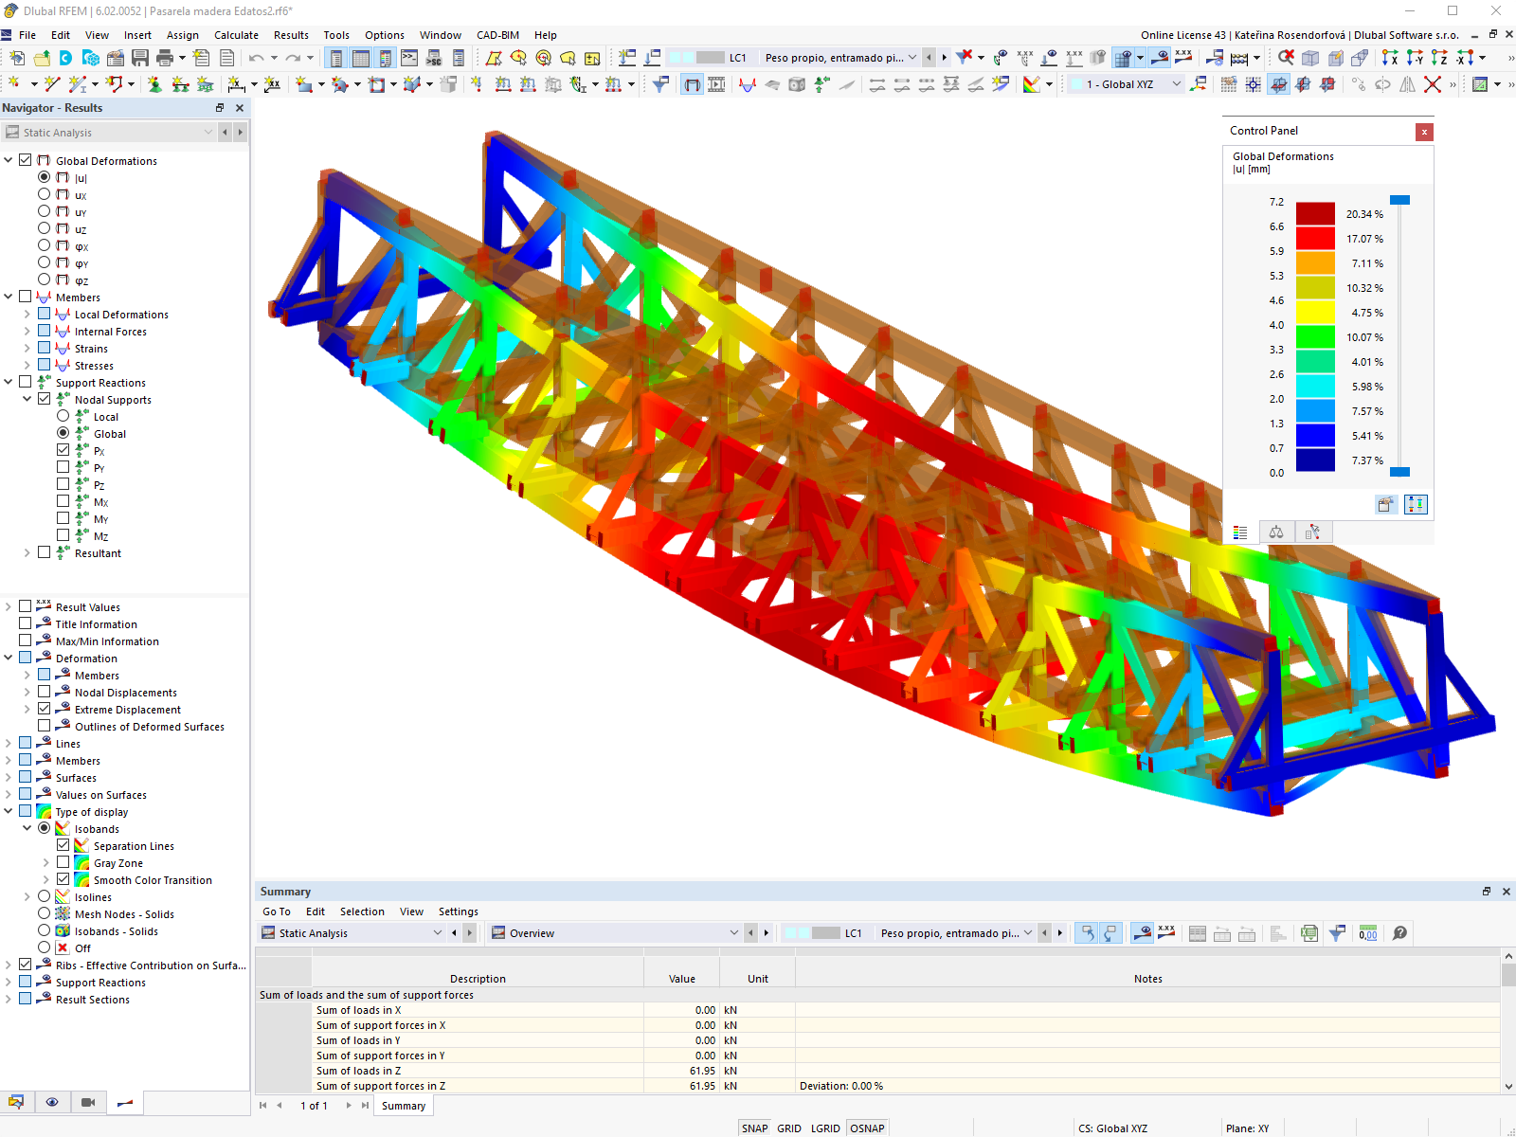This screenshot has width=1516, height=1137.
Task: Open the File menu
Action: click(x=27, y=35)
